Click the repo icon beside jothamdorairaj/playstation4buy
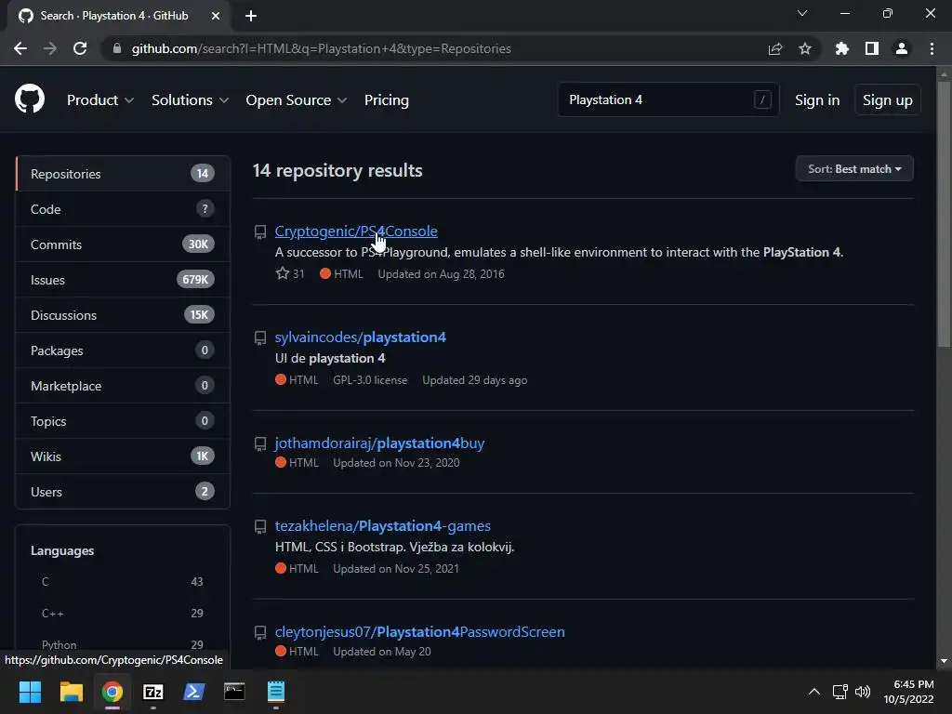Screen dimensions: 952x714 [x=260, y=444]
